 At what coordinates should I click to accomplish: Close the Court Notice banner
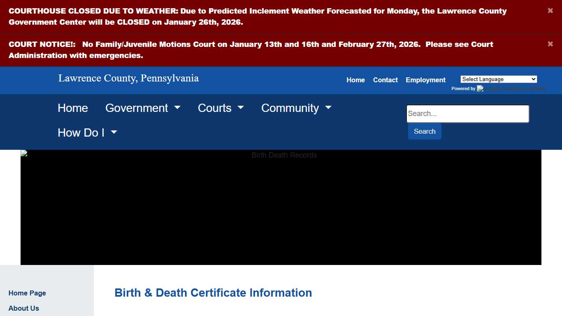(x=550, y=44)
